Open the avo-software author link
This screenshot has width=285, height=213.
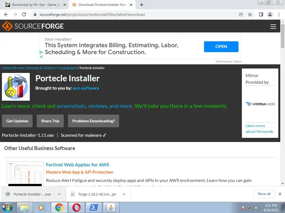[86, 88]
